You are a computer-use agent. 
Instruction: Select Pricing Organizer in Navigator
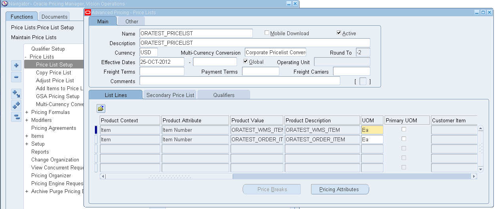tap(51, 175)
